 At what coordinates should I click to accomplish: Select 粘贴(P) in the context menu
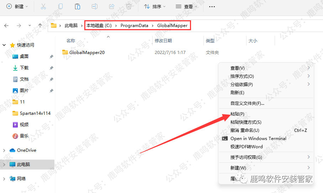[x=237, y=114]
